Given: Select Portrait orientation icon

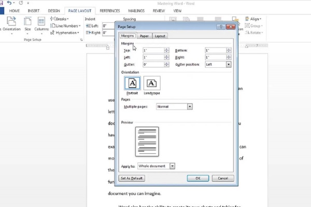Looking at the screenshot, I should [132, 83].
